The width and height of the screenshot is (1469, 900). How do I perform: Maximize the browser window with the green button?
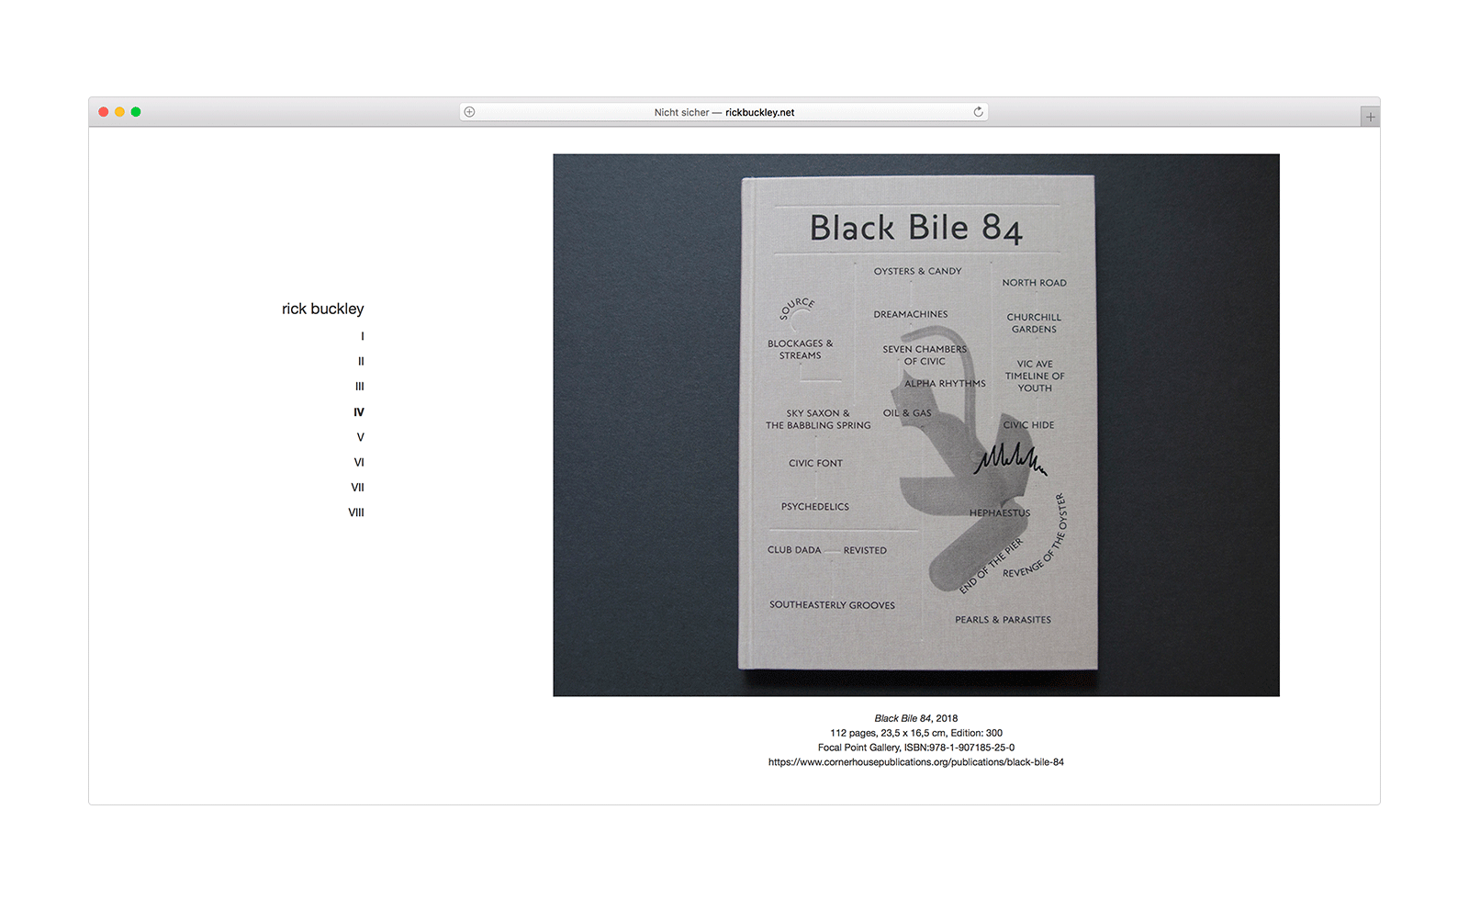click(136, 112)
